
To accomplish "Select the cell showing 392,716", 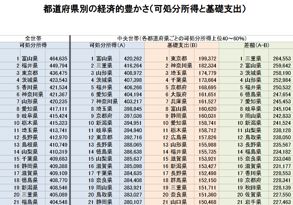I will [x=133, y=137].
